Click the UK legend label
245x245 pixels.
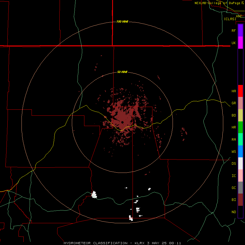coord(234,43)
